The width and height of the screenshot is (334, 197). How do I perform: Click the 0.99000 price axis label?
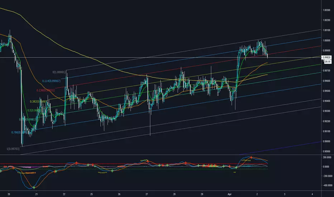326,141
